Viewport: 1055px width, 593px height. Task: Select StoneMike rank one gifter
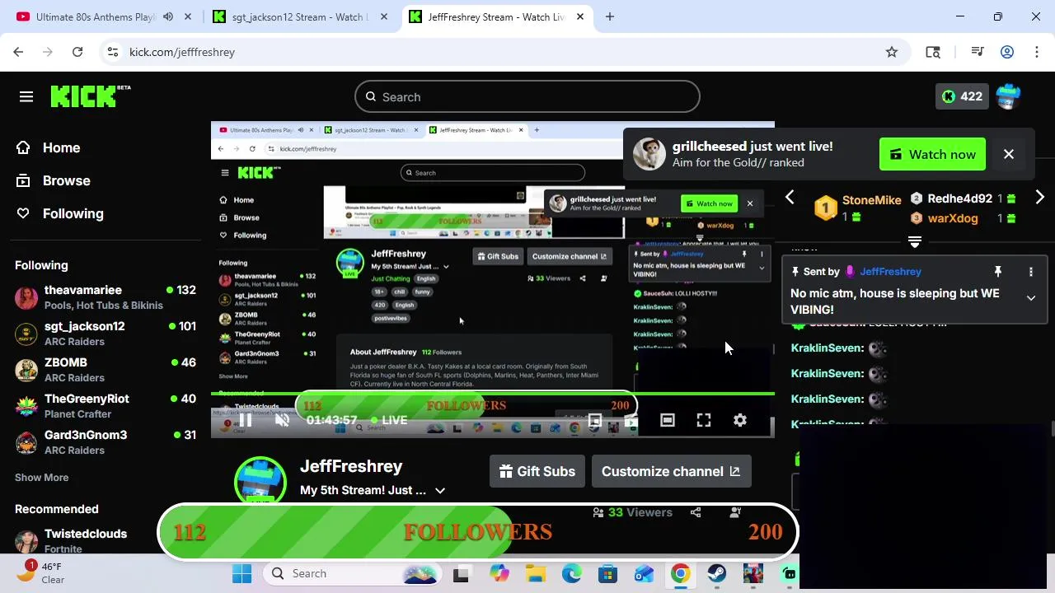[x=857, y=208]
